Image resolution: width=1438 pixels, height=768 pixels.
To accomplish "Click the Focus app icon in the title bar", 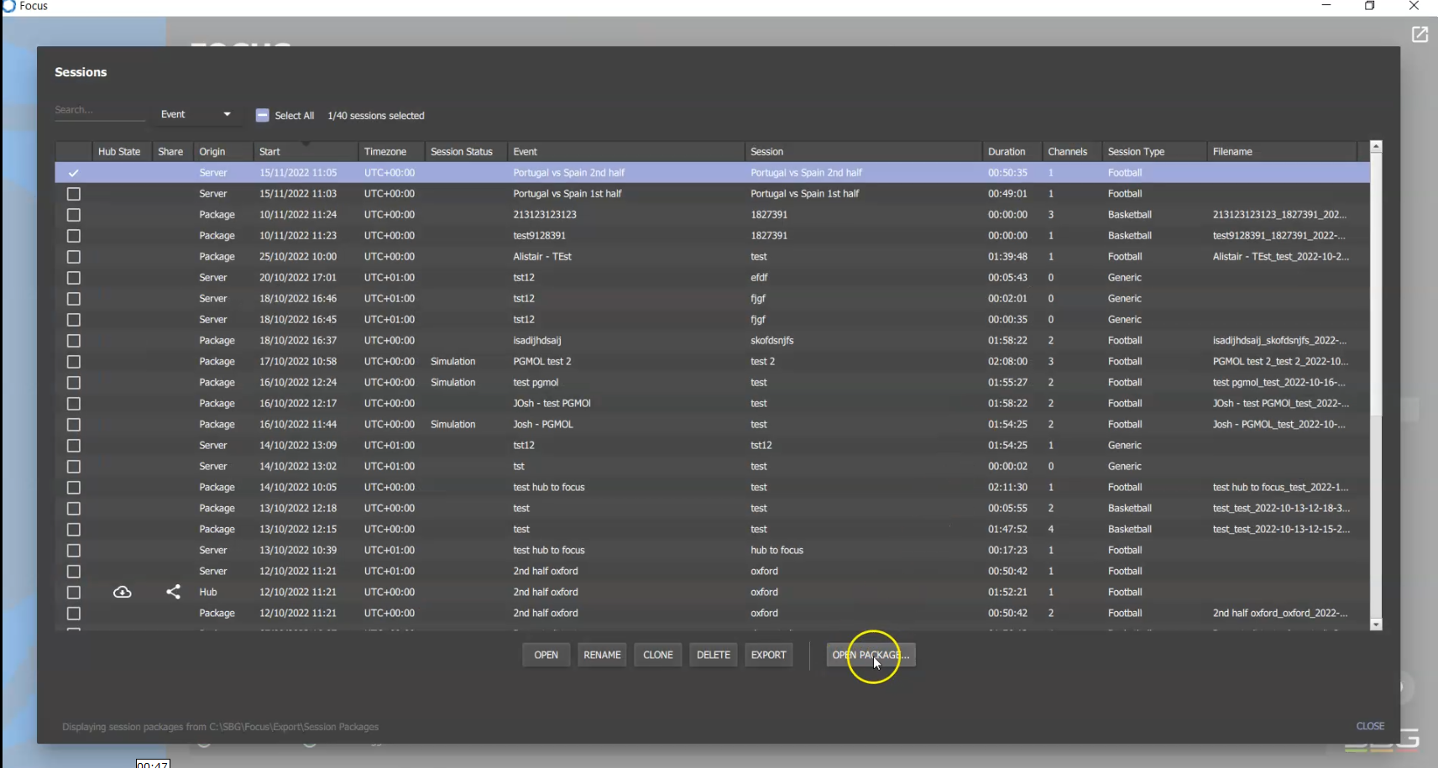I will point(8,6).
